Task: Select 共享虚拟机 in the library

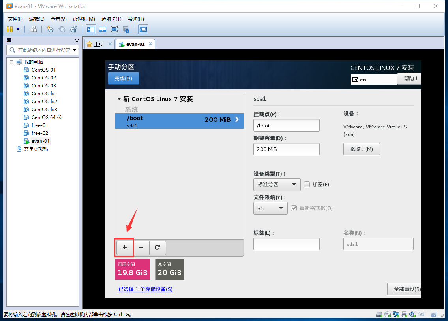Action: coord(32,149)
